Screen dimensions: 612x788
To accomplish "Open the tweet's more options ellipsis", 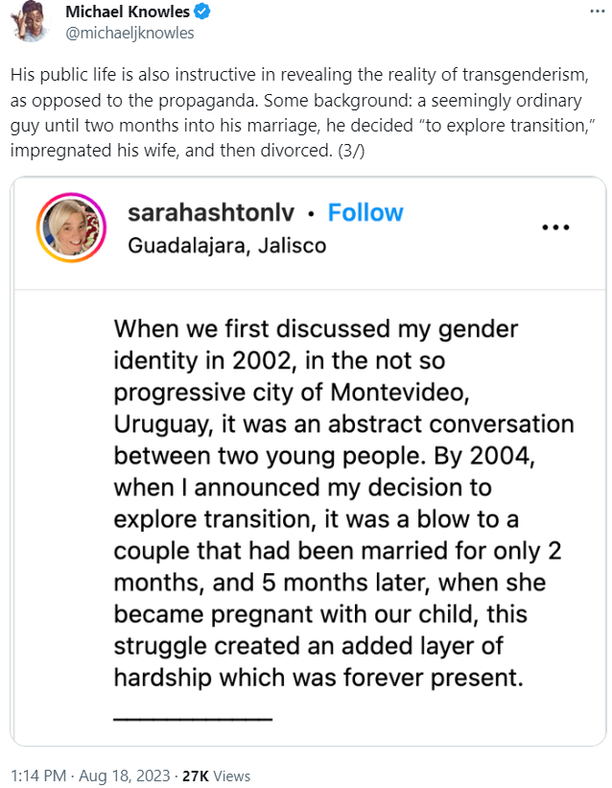I will [x=596, y=12].
